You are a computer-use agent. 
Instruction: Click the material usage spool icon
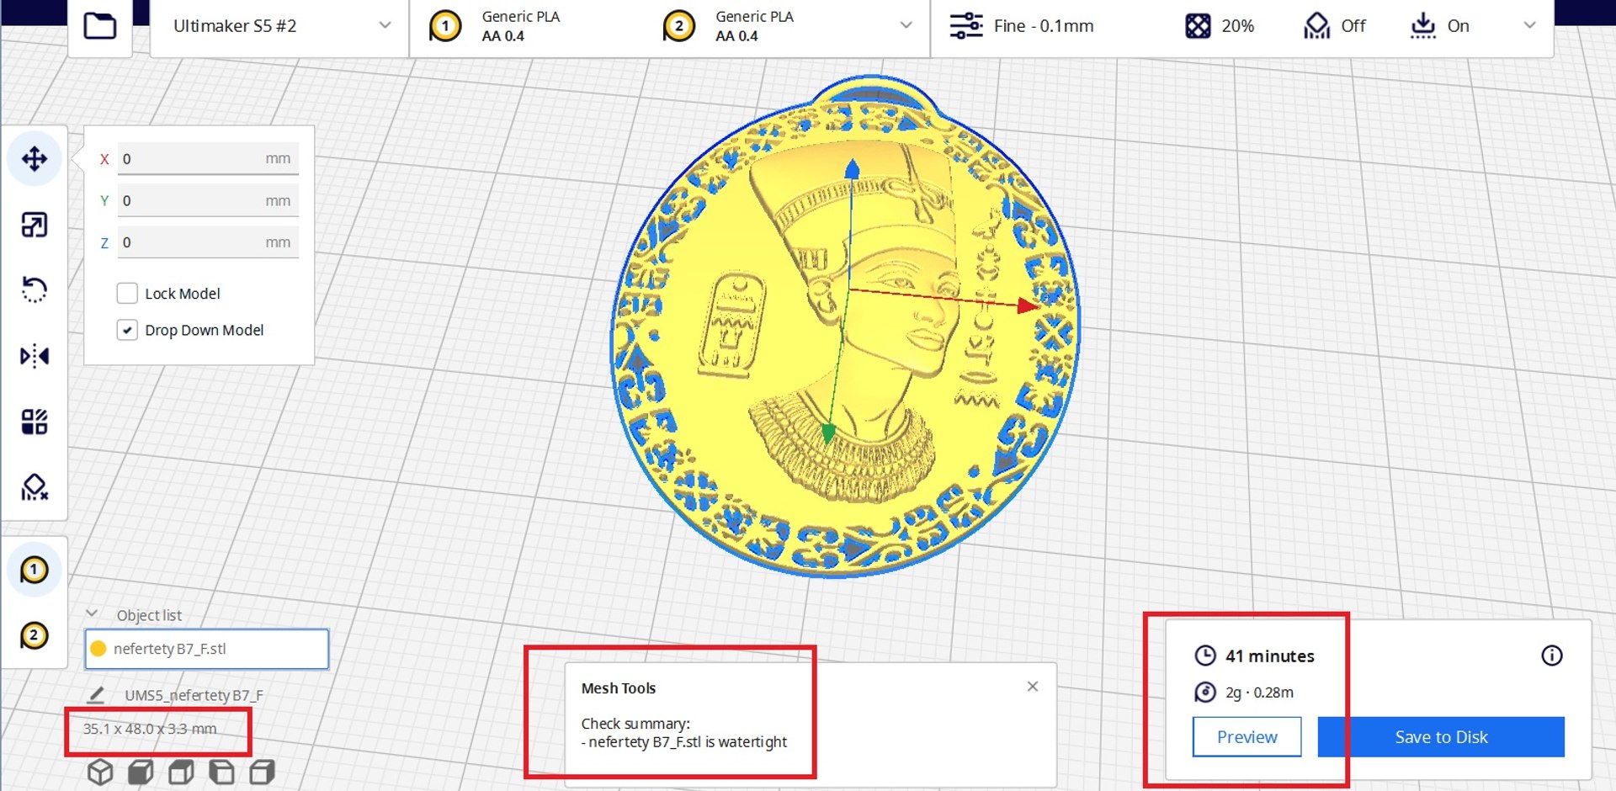tap(1205, 693)
